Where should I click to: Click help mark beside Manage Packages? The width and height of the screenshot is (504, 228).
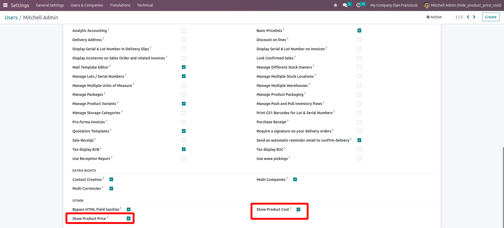[x=104, y=93]
